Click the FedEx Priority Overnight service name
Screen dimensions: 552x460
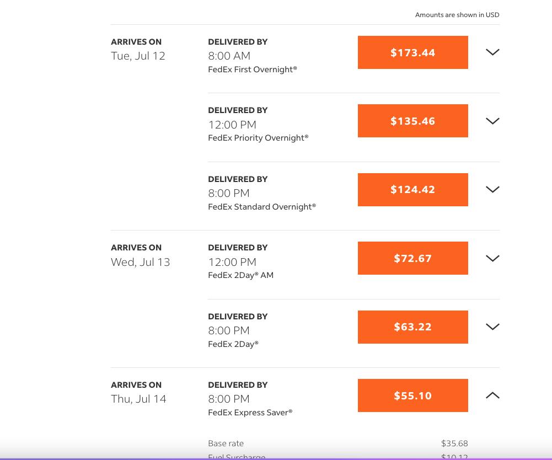(258, 138)
